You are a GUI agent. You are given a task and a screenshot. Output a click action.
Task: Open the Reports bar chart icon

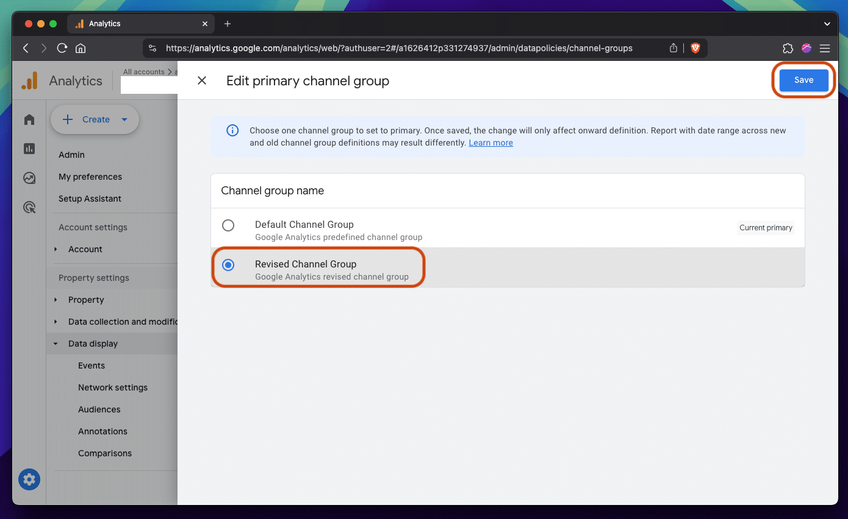pyautogui.click(x=29, y=149)
